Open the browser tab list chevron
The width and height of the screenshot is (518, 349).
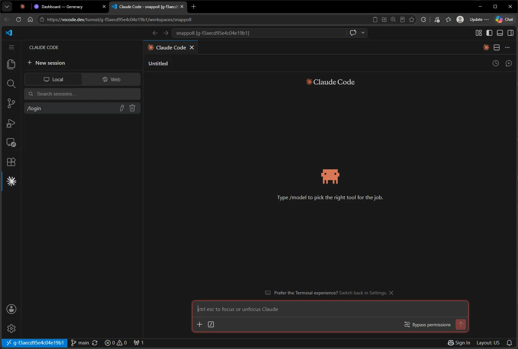(x=7, y=6)
